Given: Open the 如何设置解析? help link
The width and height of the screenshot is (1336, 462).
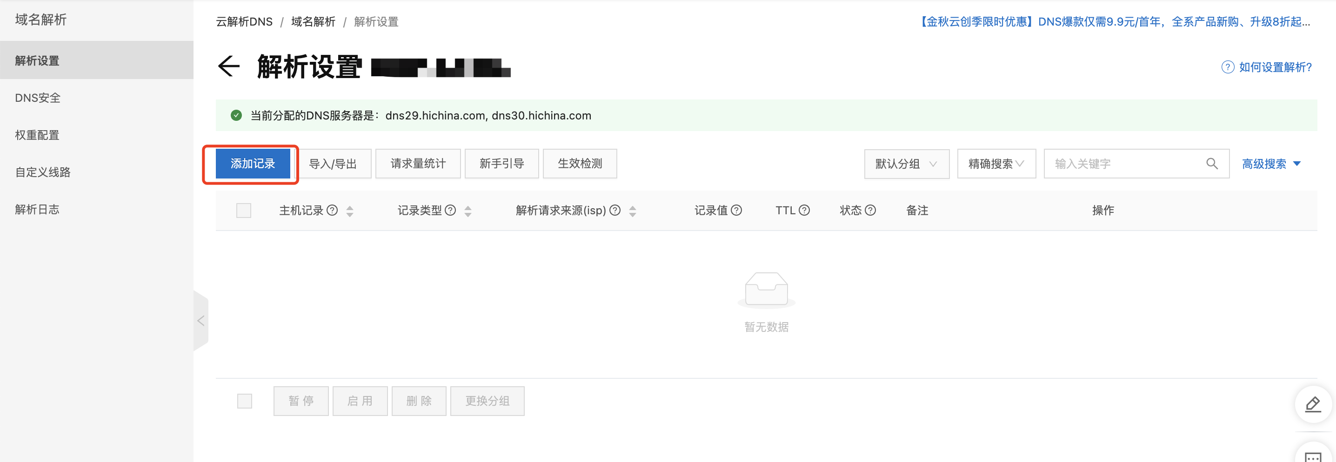Looking at the screenshot, I should tap(1275, 67).
